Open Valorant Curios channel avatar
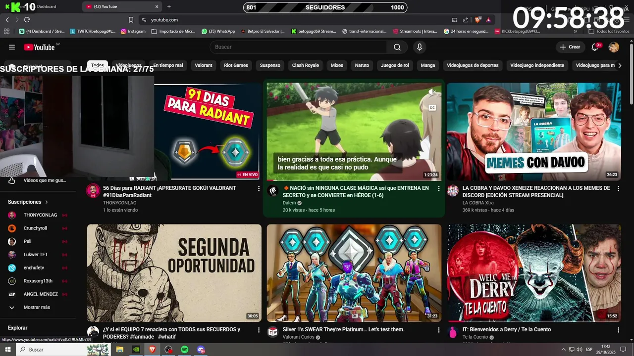 (x=273, y=332)
